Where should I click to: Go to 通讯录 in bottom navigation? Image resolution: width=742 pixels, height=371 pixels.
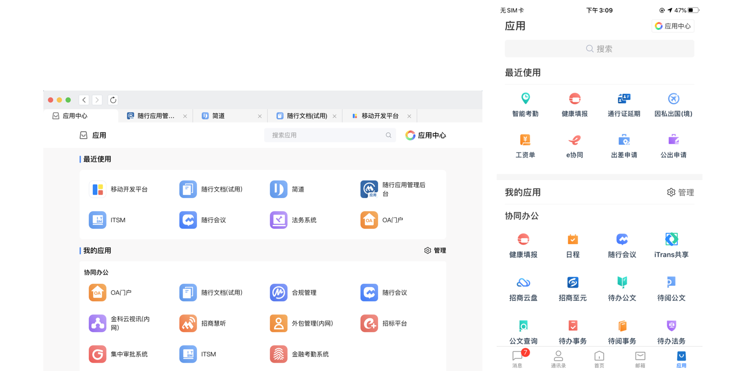tap(558, 359)
